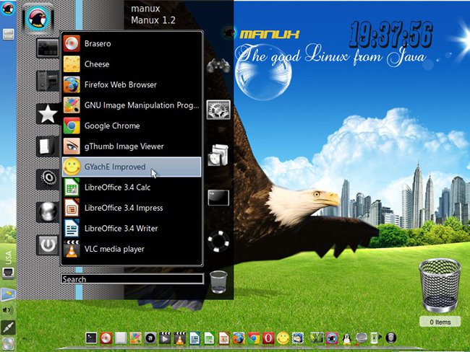The height and width of the screenshot is (352, 470).
Task: Open terminal from the bottom dock
Action: 91,338
